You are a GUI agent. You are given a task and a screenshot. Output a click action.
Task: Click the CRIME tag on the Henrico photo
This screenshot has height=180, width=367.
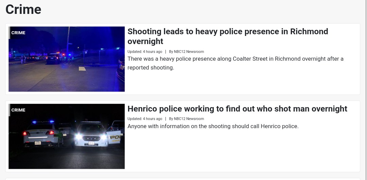pos(18,110)
